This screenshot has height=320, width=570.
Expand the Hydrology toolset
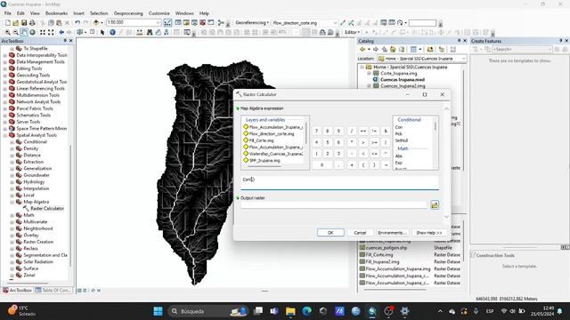pos(12,182)
